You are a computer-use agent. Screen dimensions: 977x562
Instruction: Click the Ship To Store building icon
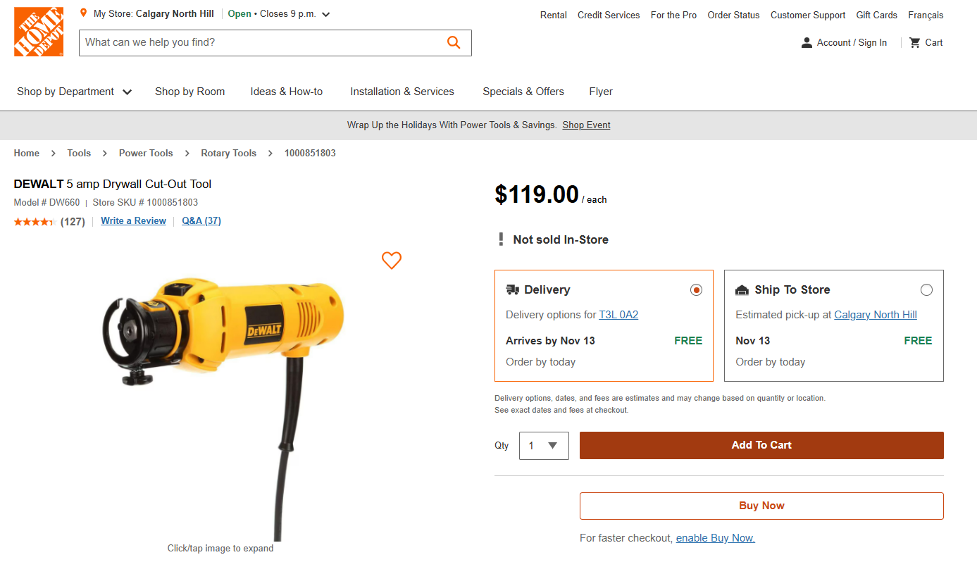click(742, 289)
